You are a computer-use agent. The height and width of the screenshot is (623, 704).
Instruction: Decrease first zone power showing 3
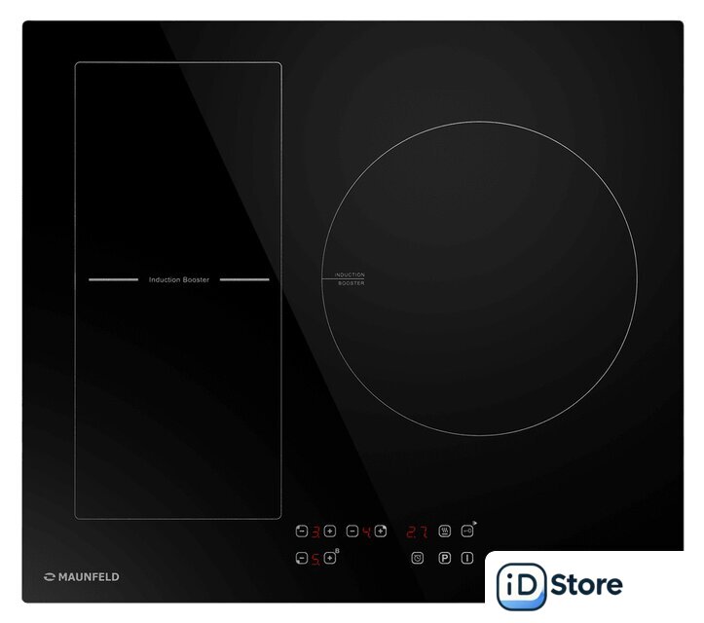click(301, 531)
